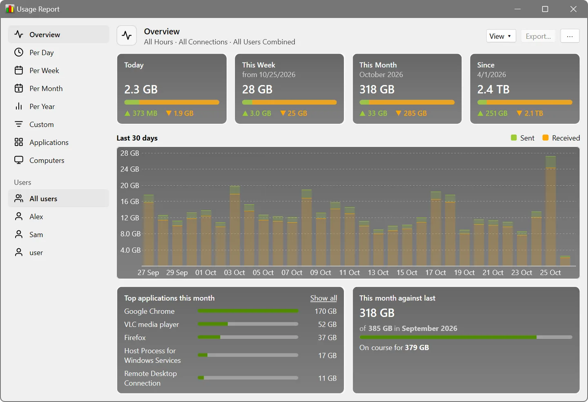Viewport: 588px width, 402px height.
Task: Click the green Sent legend swatch
Action: click(x=514, y=138)
